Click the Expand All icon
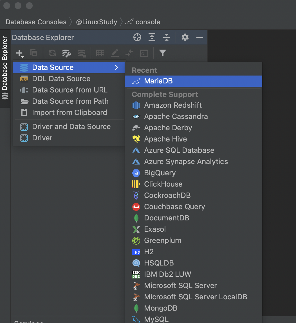 pyautogui.click(x=152, y=37)
